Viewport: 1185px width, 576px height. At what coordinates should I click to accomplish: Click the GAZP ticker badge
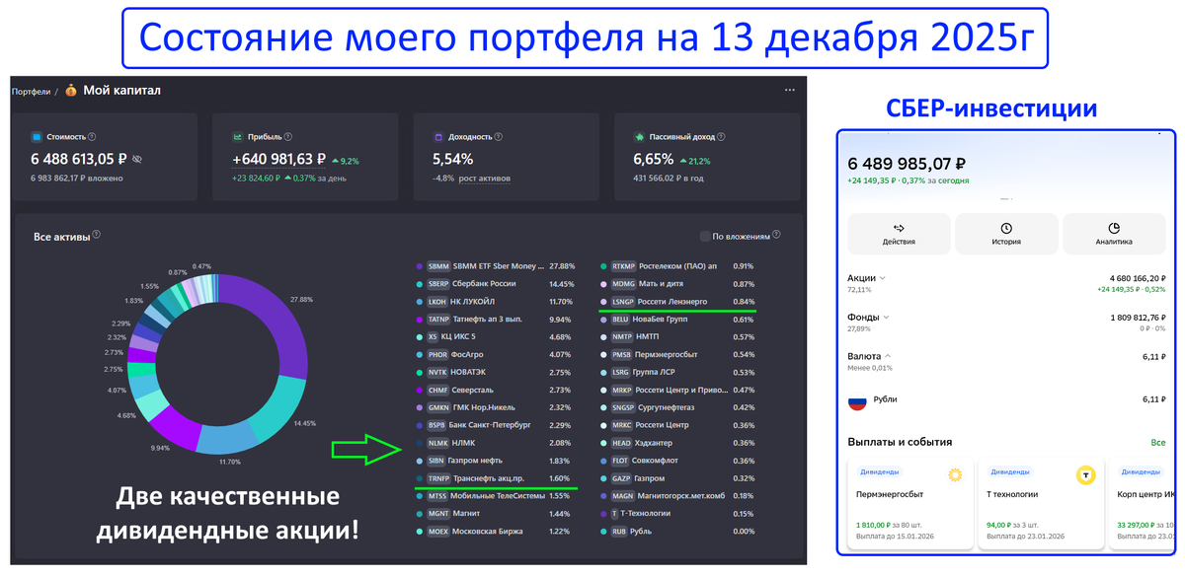[x=622, y=478]
